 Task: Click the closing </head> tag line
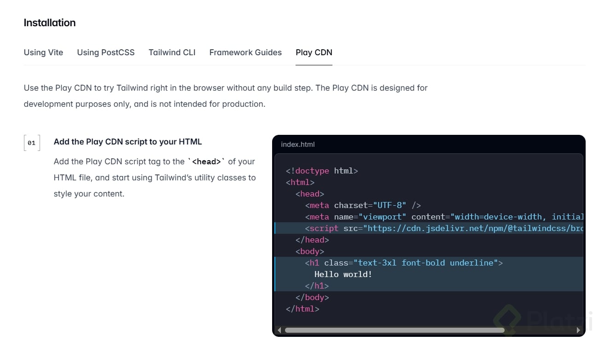(x=312, y=240)
